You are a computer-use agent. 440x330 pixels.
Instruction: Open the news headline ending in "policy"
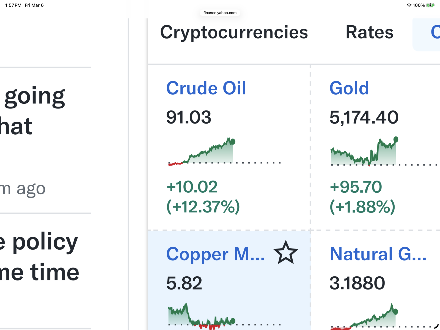(39, 242)
